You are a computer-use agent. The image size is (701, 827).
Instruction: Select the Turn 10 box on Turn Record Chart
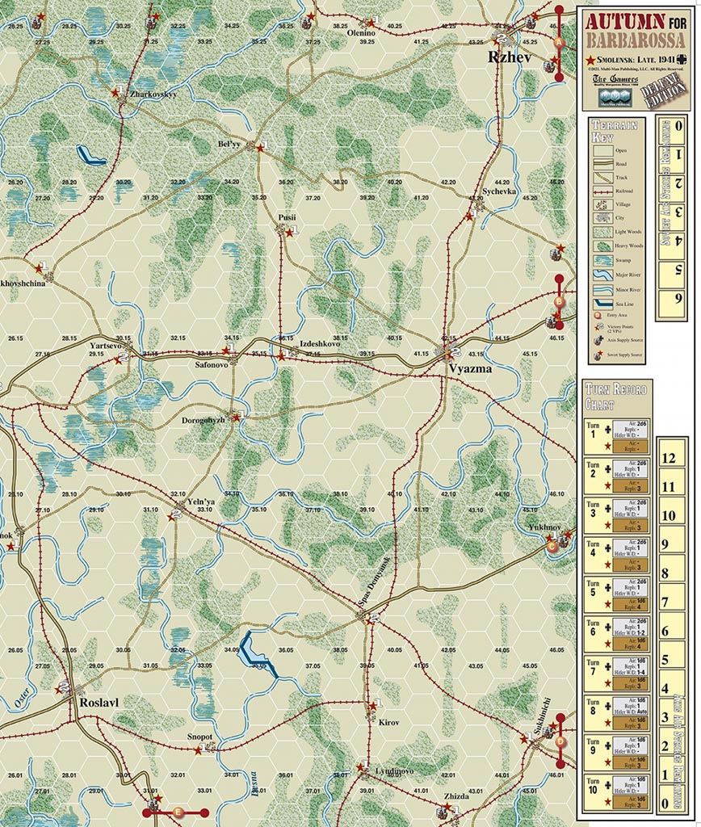[617, 793]
